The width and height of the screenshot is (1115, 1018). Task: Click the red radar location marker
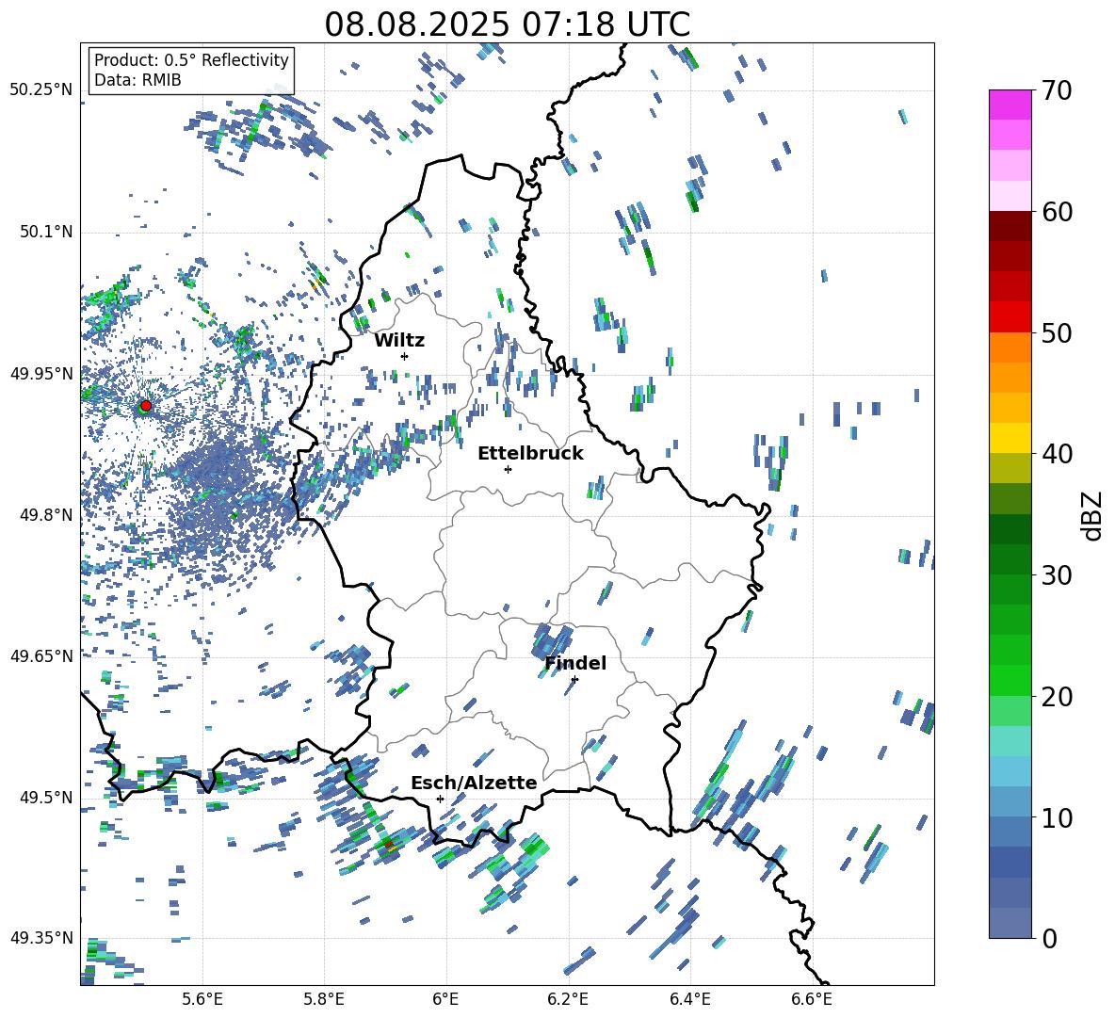146,405
